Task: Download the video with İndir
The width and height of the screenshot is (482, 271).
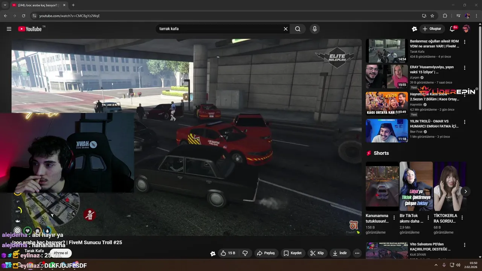Action: coord(340,253)
